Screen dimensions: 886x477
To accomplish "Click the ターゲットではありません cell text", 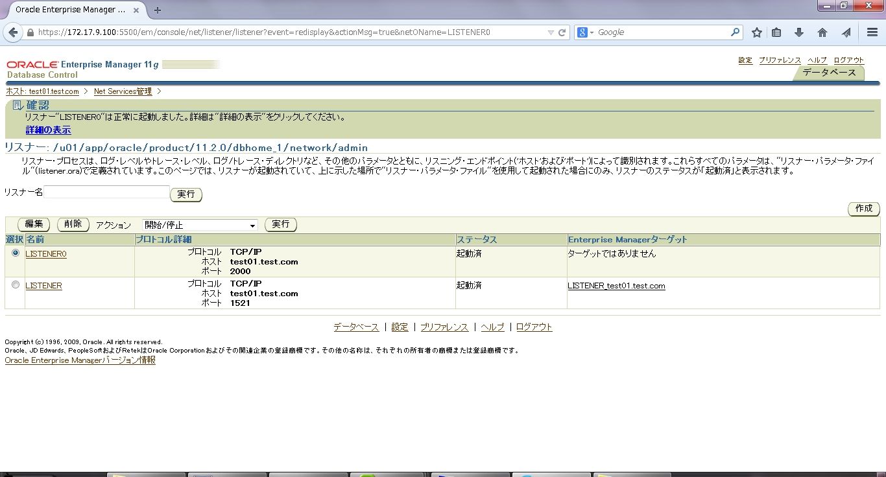I will (612, 254).
